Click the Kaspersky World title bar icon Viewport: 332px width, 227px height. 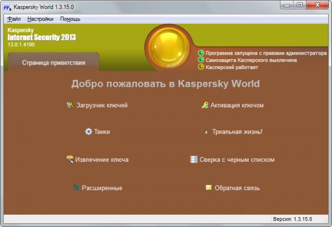click(7, 7)
